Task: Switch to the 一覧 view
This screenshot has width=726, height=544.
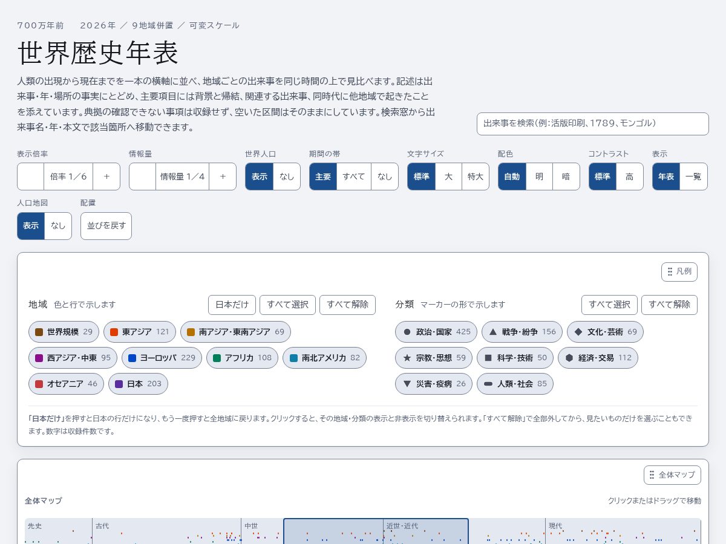Action: [x=693, y=176]
